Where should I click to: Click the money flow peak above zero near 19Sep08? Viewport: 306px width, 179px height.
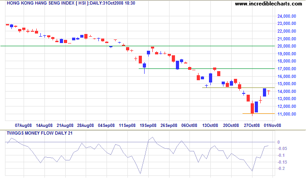[x=152, y=137]
